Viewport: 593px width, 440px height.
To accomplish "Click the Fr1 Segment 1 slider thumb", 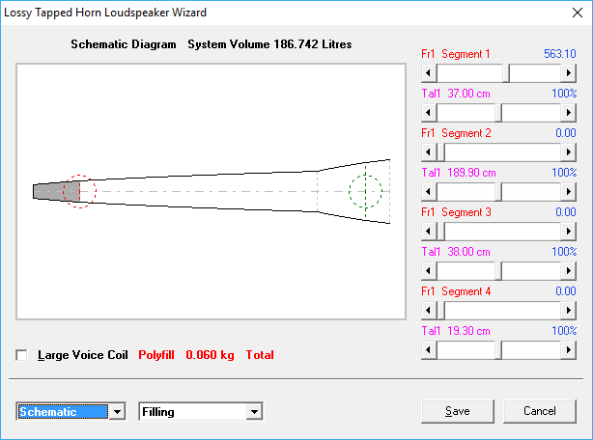I will click(506, 73).
